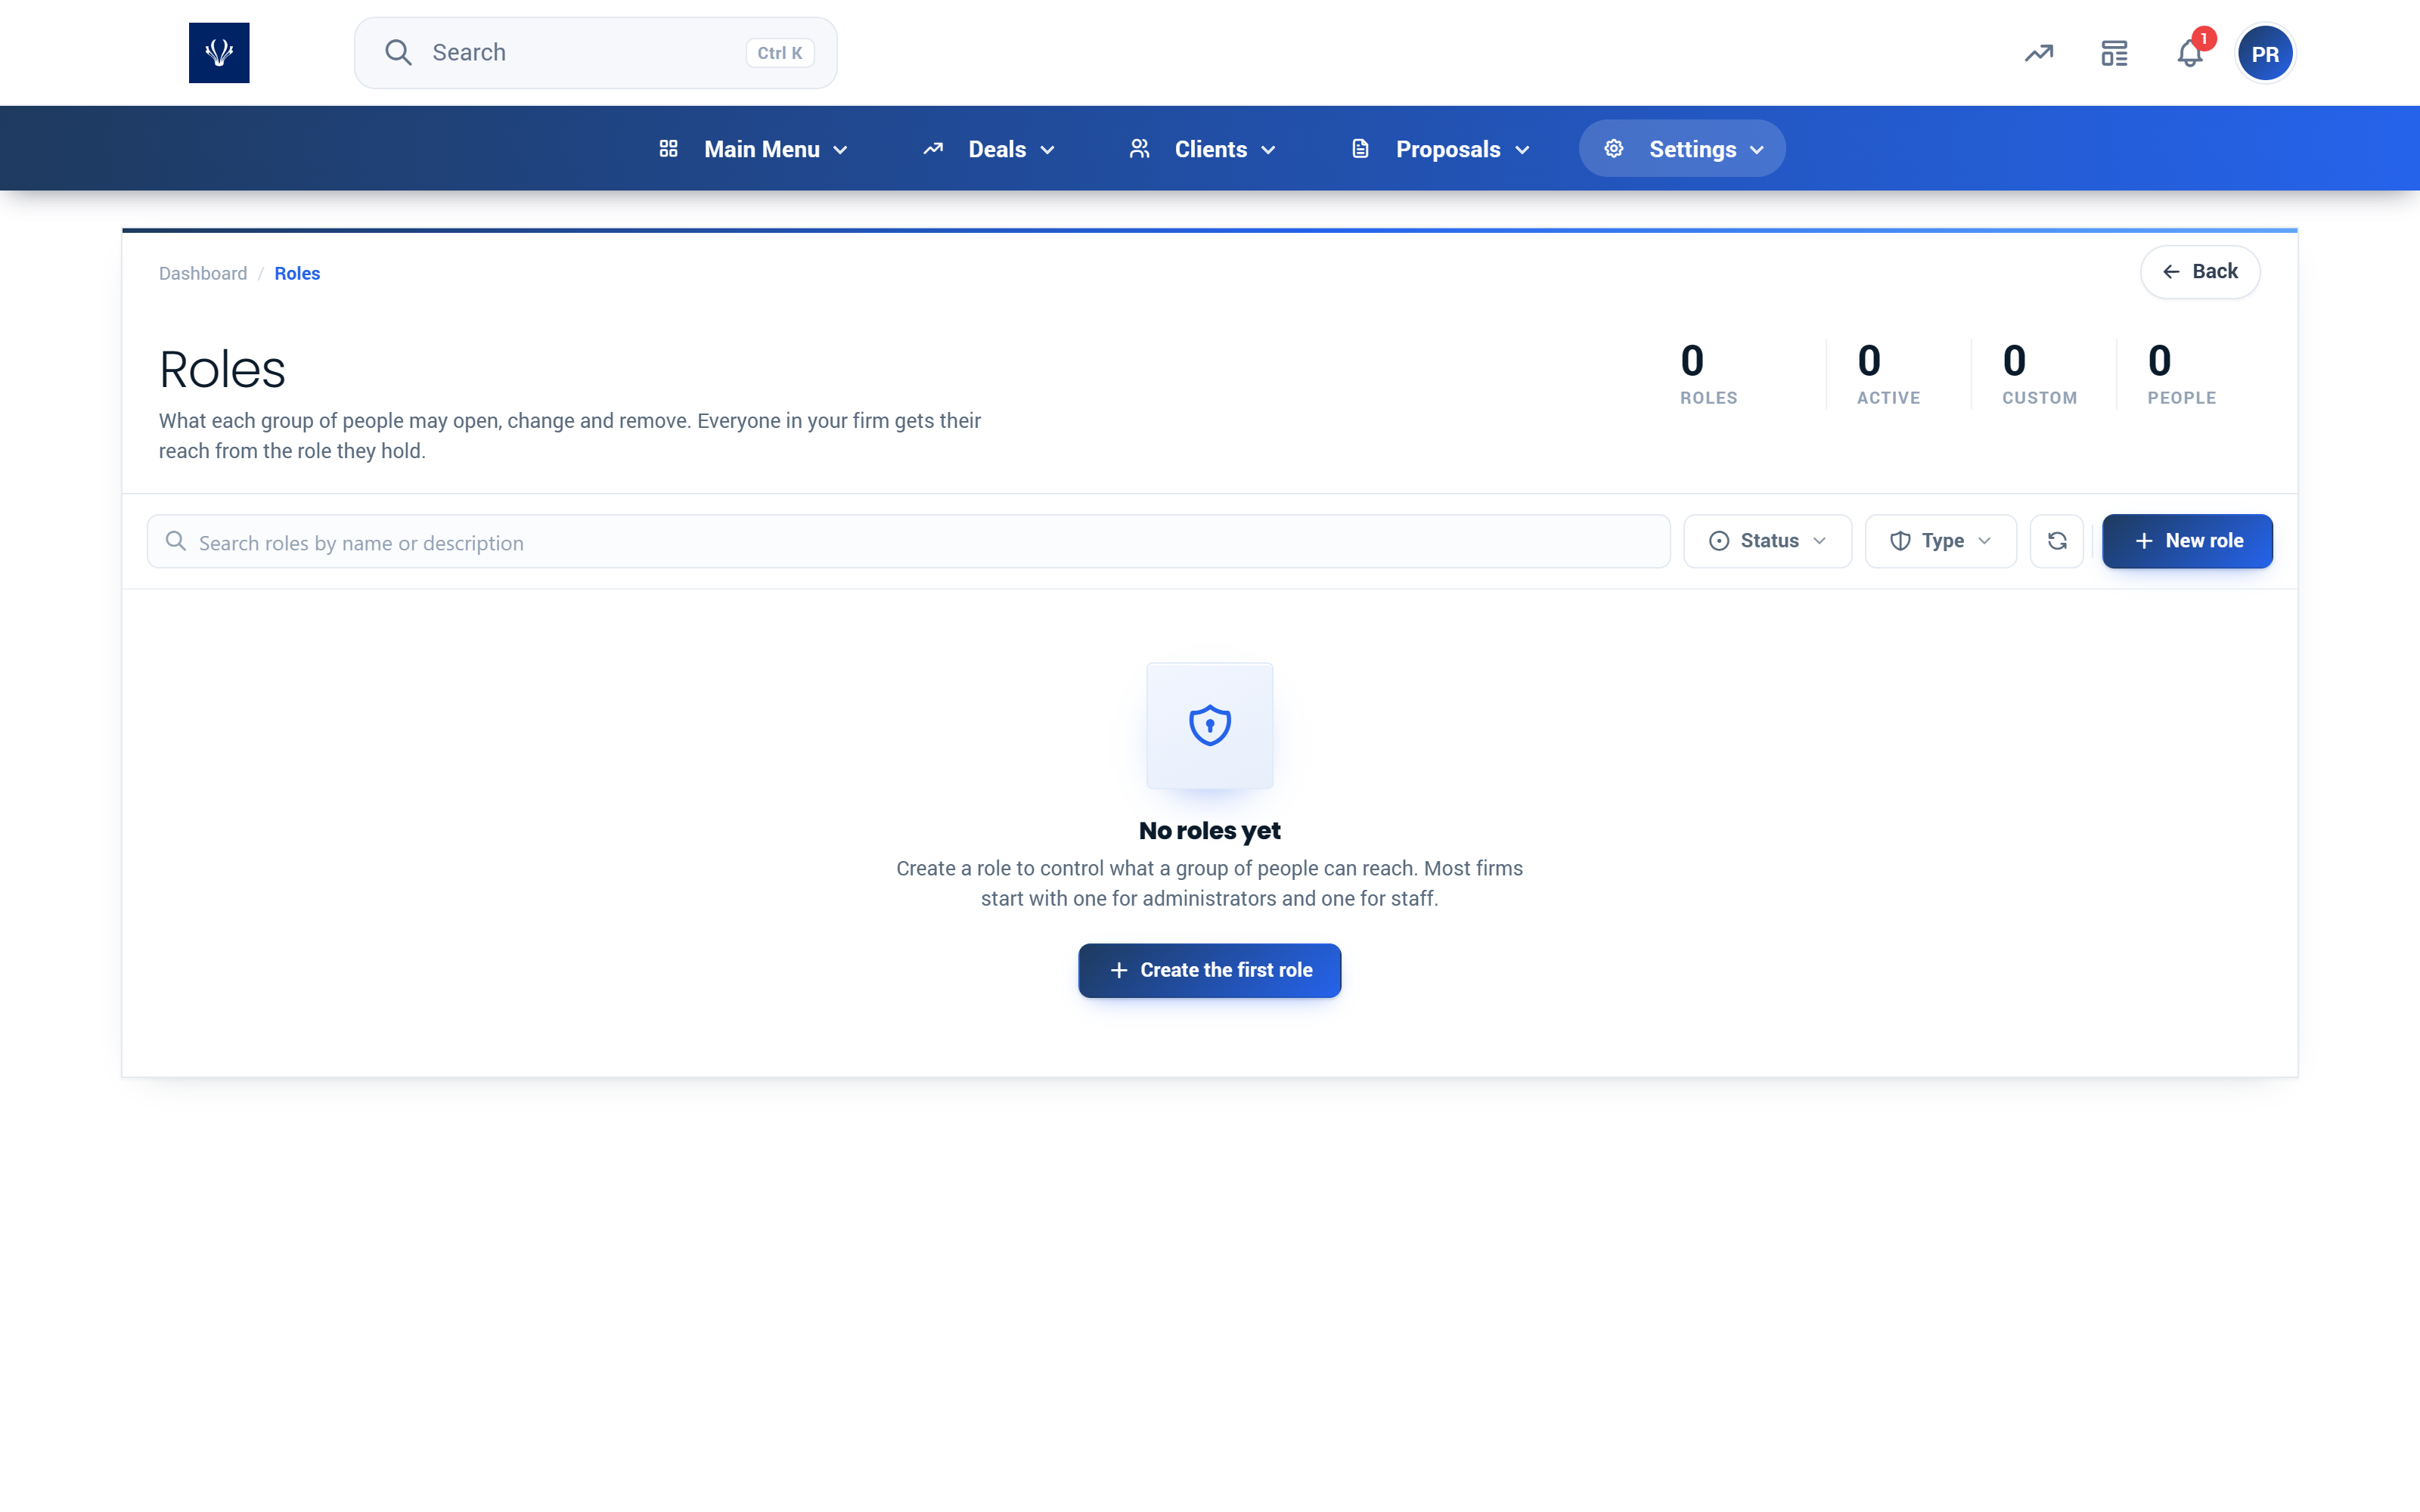Viewport: 2420px width, 1512px height.
Task: Click the Roles breadcrumb
Action: tap(297, 274)
